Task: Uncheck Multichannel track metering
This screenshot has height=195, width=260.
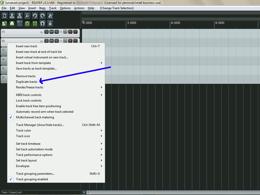Action: 56,117
